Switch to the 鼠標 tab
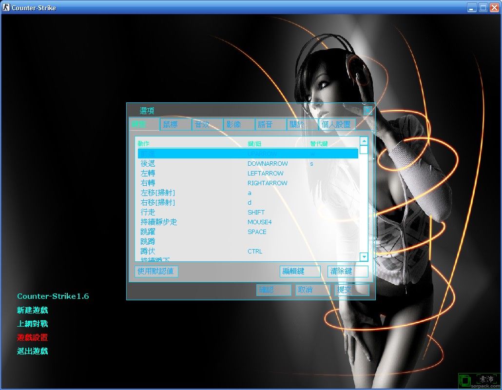502x390 pixels. pos(175,124)
